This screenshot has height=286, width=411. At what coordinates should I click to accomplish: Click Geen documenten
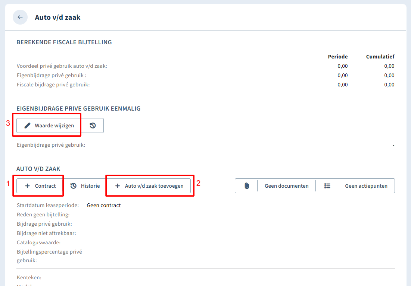(x=286, y=186)
